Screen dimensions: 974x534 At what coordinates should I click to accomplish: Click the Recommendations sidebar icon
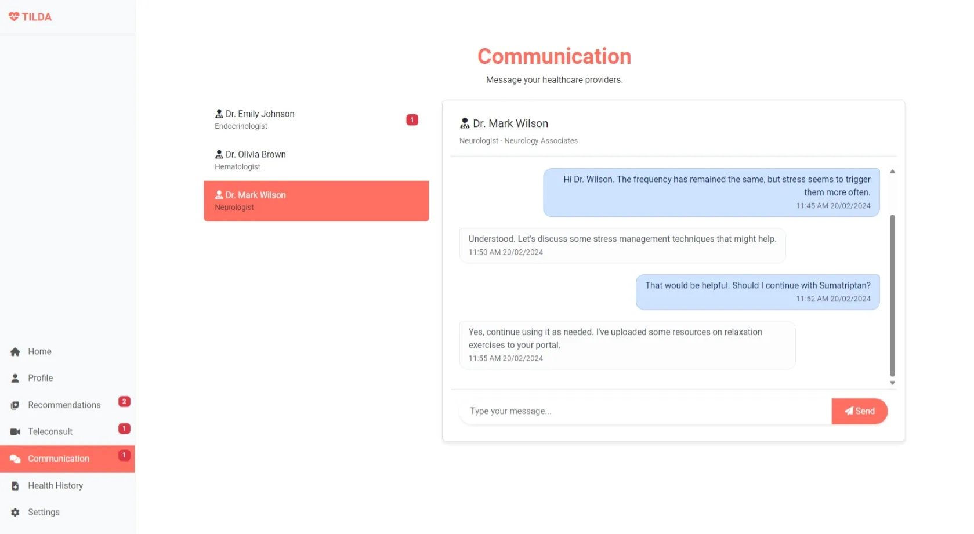pyautogui.click(x=15, y=405)
